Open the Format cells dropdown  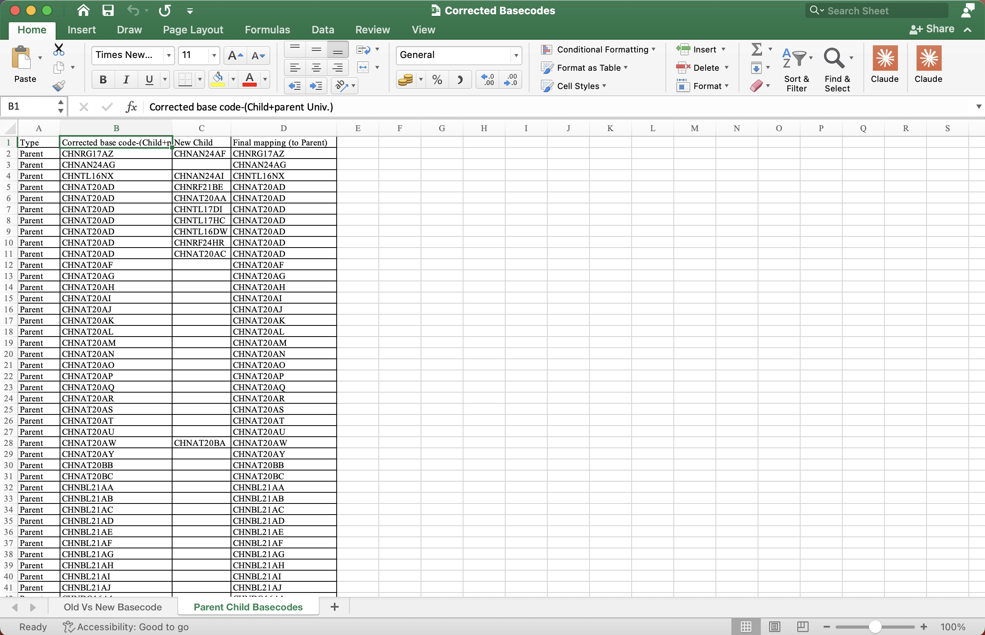(726, 86)
